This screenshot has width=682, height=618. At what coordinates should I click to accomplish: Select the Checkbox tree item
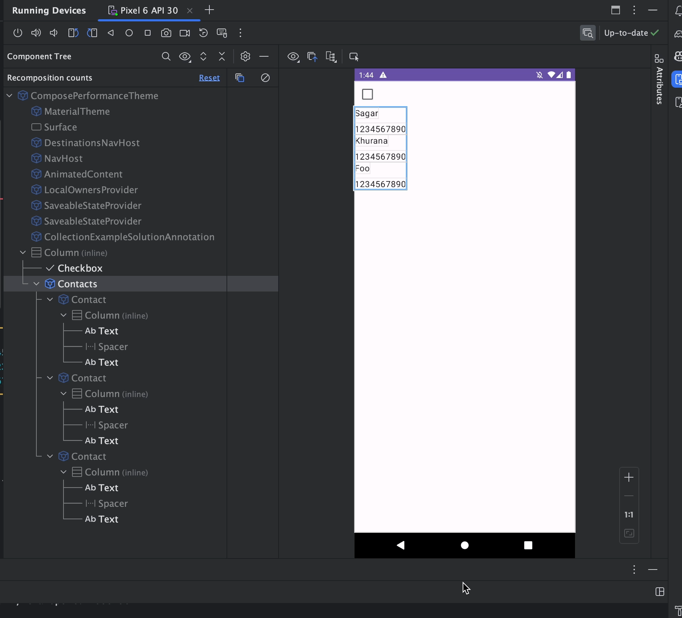click(80, 268)
